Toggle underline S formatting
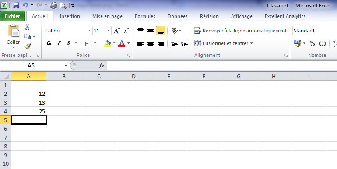 coord(69,43)
